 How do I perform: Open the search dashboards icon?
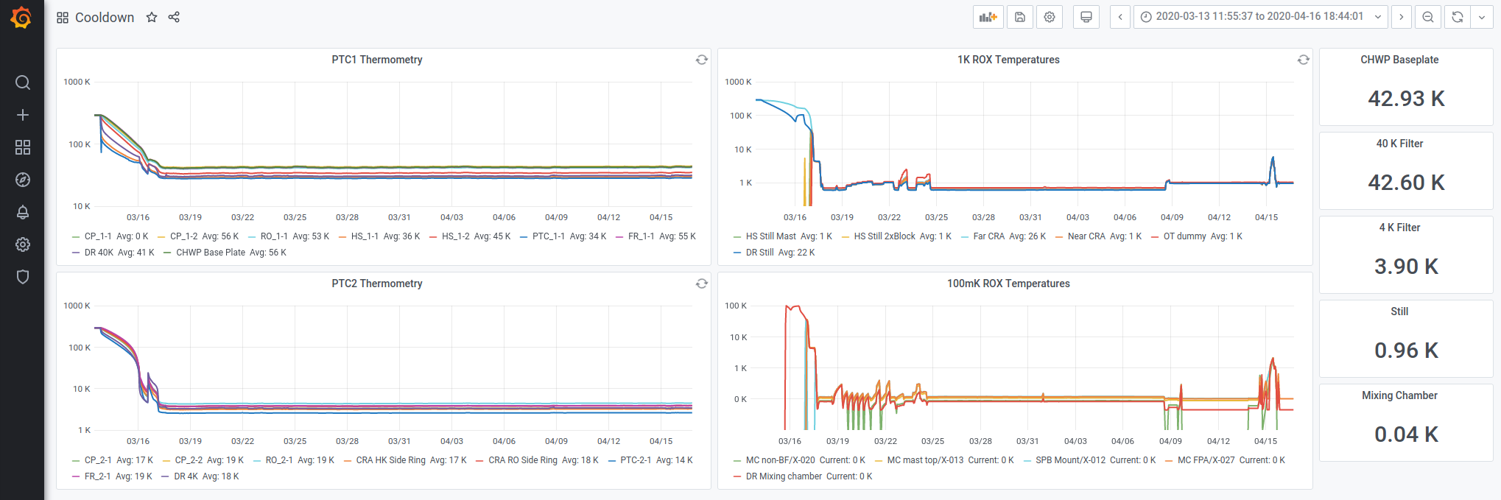[x=23, y=82]
